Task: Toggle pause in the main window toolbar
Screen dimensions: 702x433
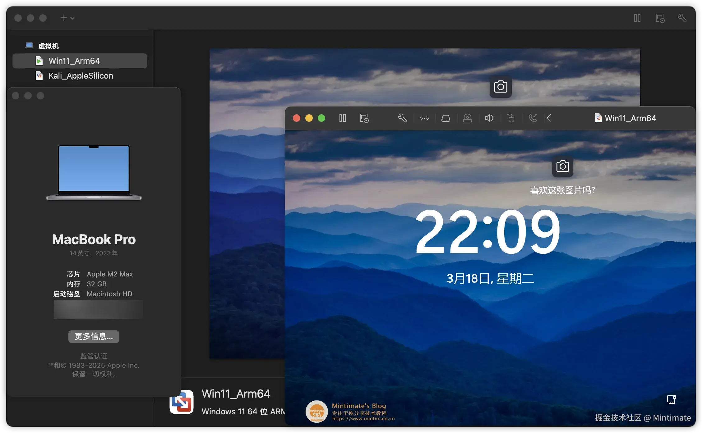Action: (x=637, y=18)
